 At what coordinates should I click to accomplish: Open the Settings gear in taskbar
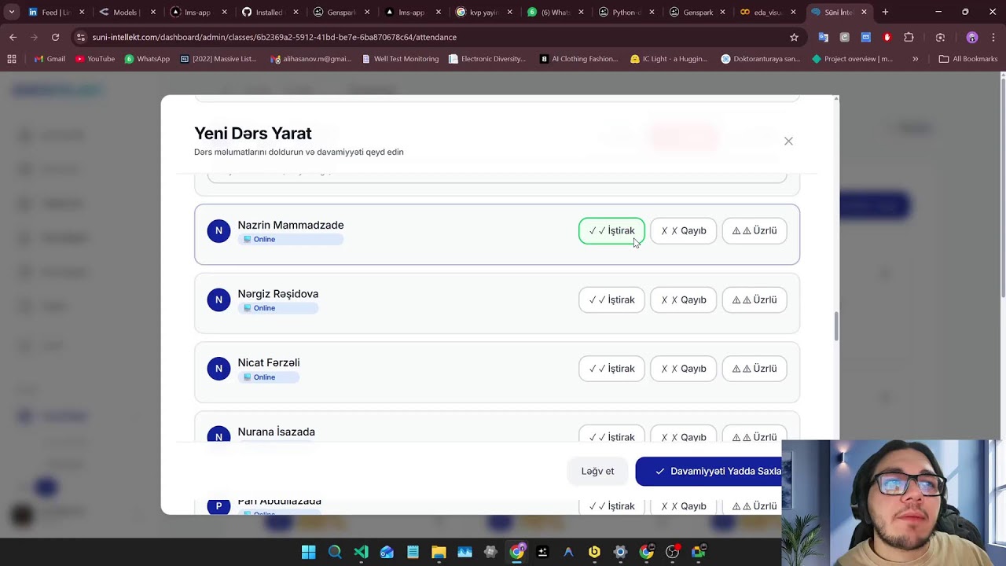[620, 552]
